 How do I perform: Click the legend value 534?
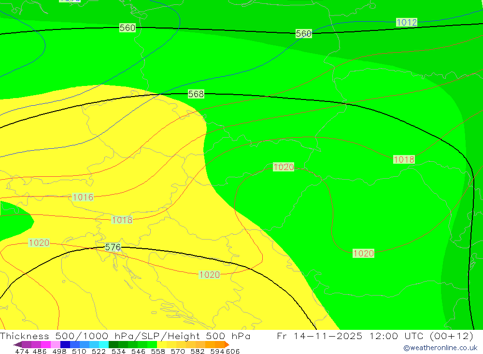pos(119,352)
